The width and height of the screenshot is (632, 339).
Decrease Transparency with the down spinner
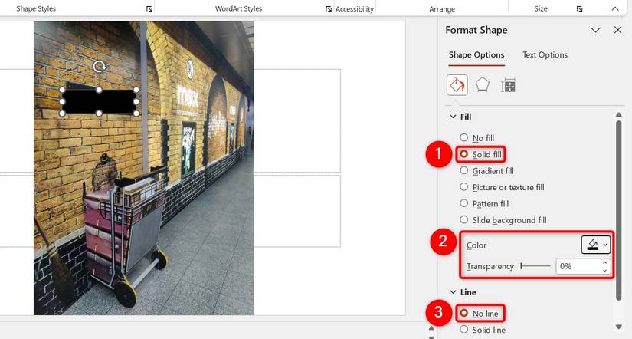click(605, 271)
